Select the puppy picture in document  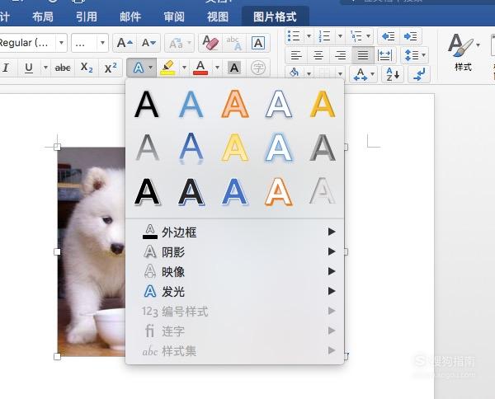(x=92, y=251)
